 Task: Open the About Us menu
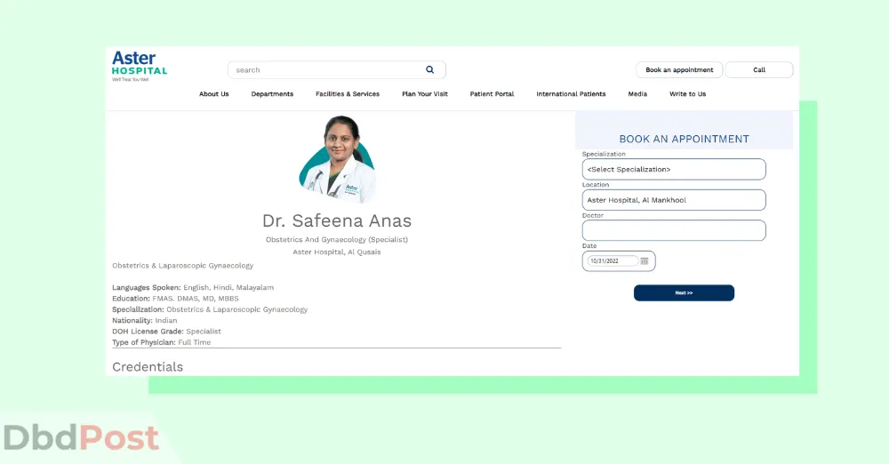coord(213,94)
